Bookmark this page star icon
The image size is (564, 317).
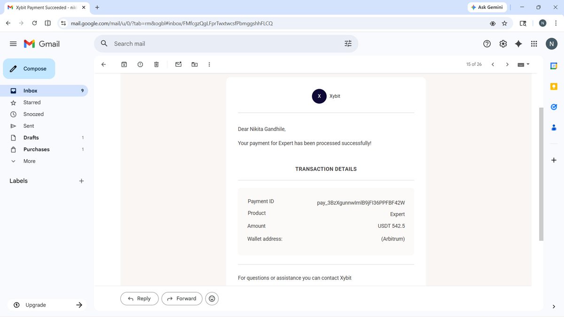click(504, 23)
